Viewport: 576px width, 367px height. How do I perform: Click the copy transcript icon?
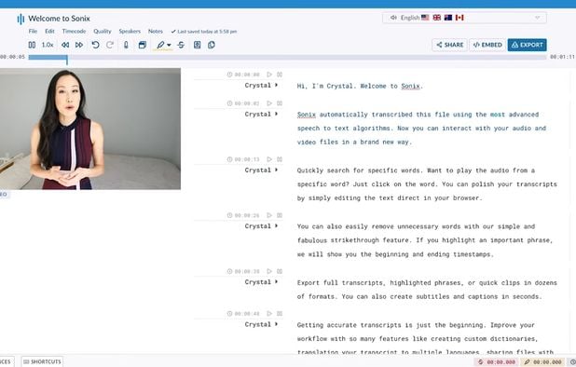(x=212, y=45)
